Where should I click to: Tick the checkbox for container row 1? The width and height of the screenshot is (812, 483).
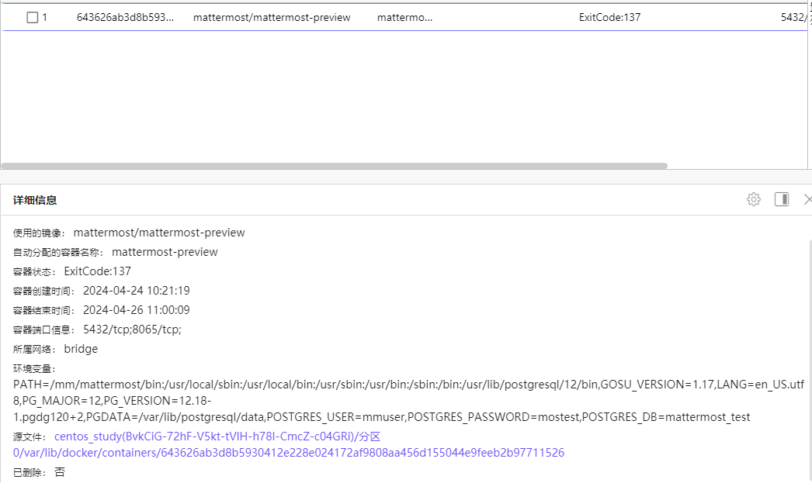click(32, 17)
